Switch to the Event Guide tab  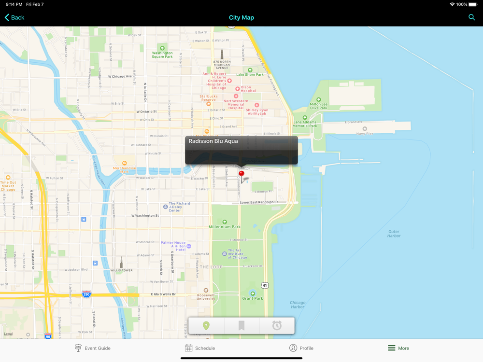(x=93, y=348)
